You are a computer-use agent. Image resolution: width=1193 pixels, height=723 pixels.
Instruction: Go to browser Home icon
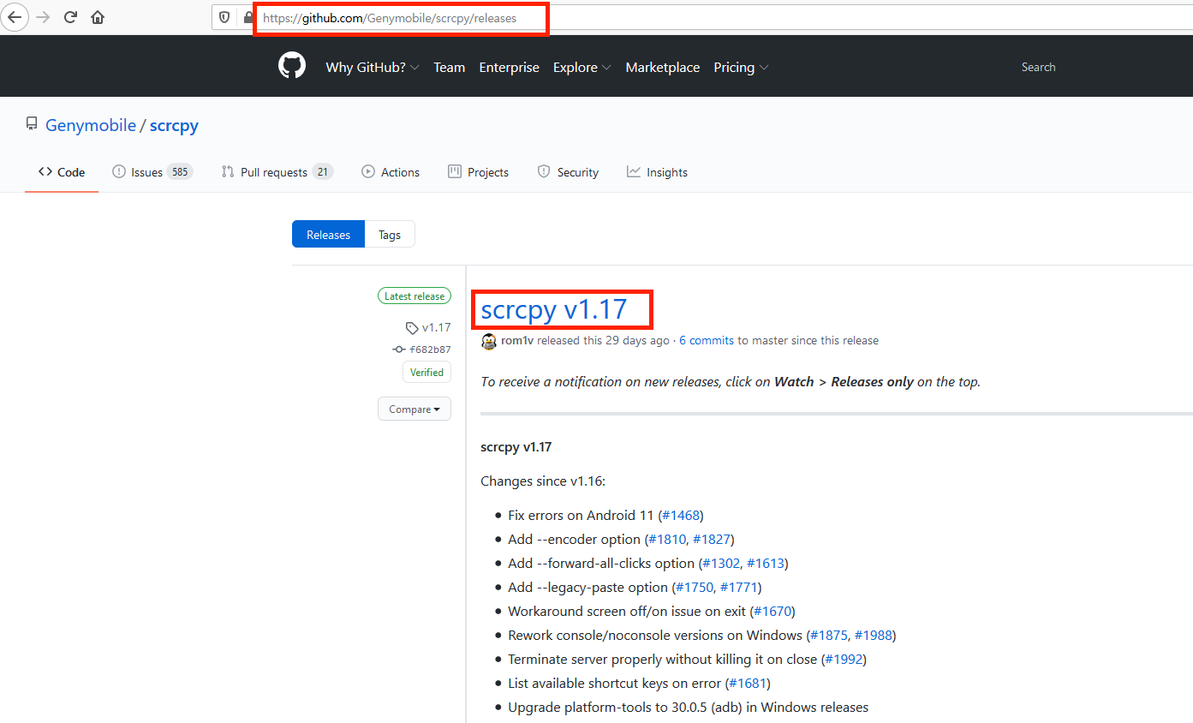[98, 17]
